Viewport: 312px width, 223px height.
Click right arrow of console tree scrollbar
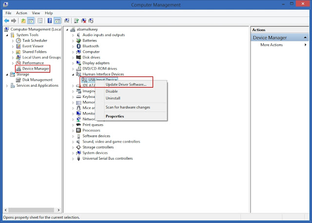point(58,210)
